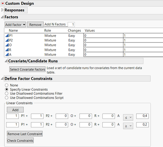Collapse the Covariate/Candidate Runs section
The height and width of the screenshot is (147, 163).
6,61
